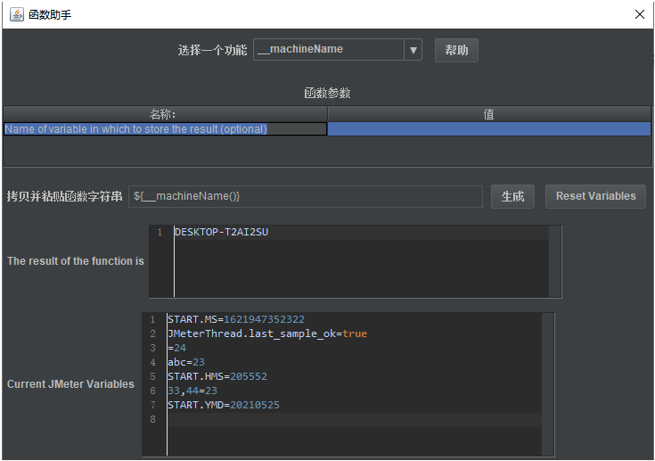Click the 拷贝并粘贴函数字符串 label

pyautogui.click(x=64, y=196)
